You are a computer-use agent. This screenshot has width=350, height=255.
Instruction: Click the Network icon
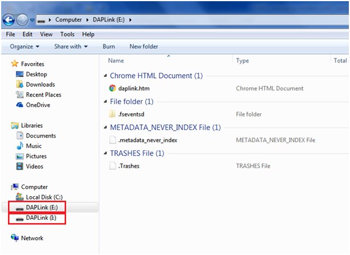(x=14, y=238)
